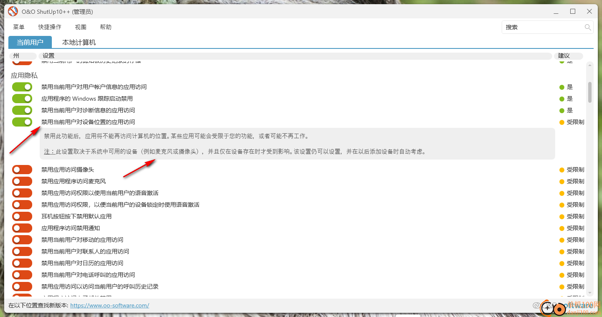
Task: Toggle app access to device location
Action: click(x=22, y=122)
